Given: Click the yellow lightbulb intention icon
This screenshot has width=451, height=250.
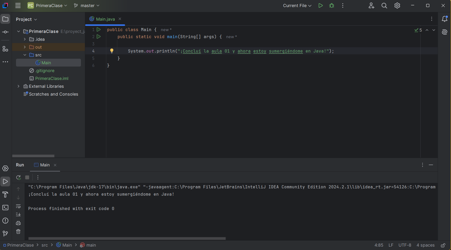Looking at the screenshot, I should pos(112,51).
